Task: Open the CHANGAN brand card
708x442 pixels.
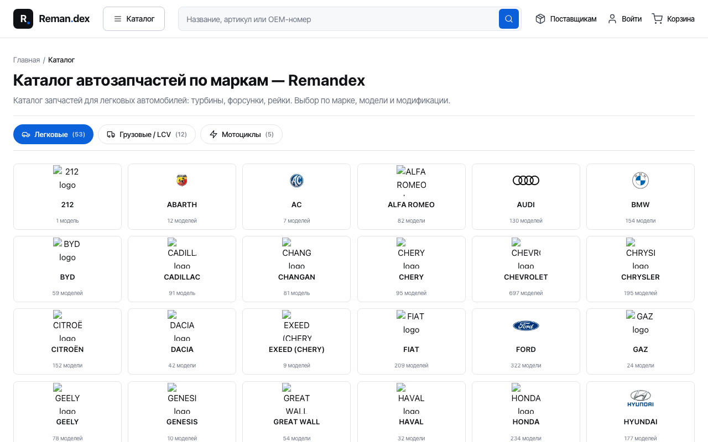Action: [296, 269]
